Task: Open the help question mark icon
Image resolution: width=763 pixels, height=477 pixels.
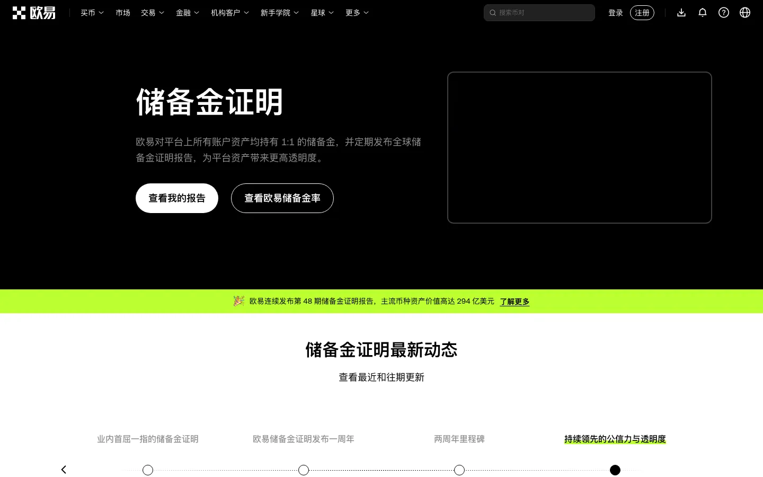Action: [x=724, y=13]
